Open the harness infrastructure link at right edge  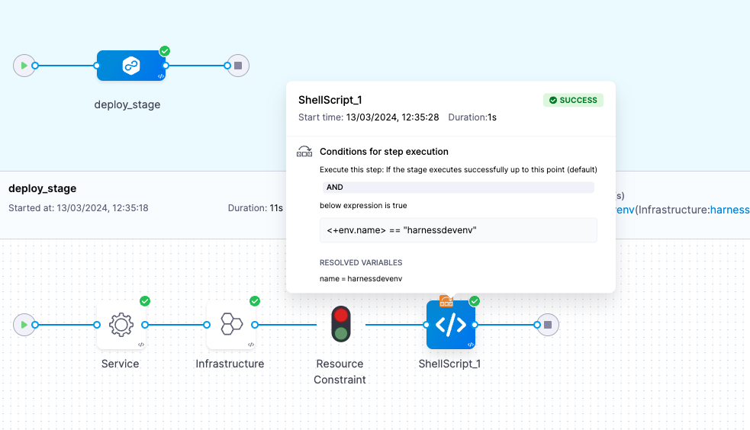point(729,210)
